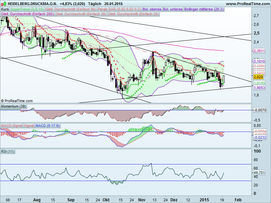
Task: Click the Bol. unteres label
Action: point(173,9)
